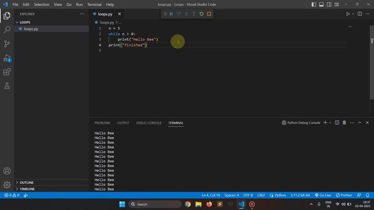The height and width of the screenshot is (210, 374).
Task: Open the Manage gear settings
Action: (x=7, y=185)
